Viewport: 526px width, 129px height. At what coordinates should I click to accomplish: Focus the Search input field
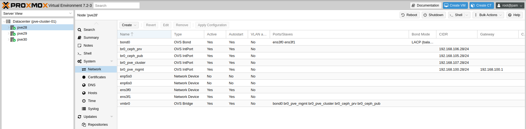116,5
